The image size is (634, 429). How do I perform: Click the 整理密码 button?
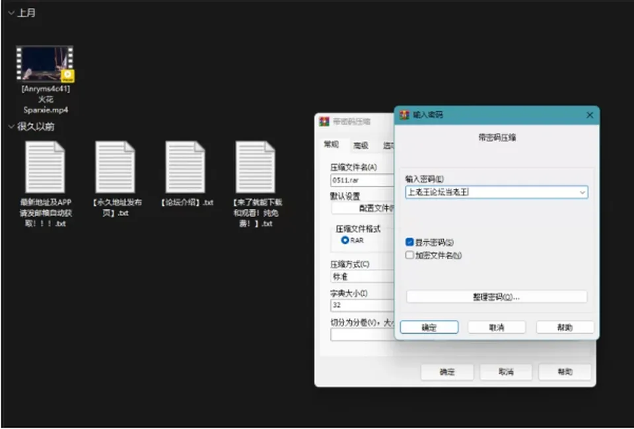(x=497, y=297)
